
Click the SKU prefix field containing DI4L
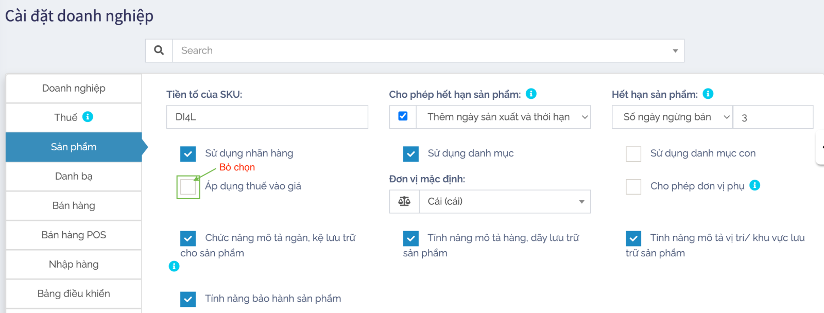point(267,117)
